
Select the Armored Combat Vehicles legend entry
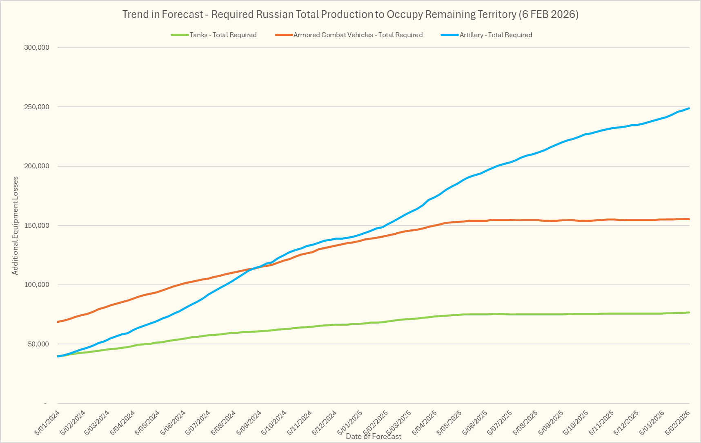(x=358, y=35)
